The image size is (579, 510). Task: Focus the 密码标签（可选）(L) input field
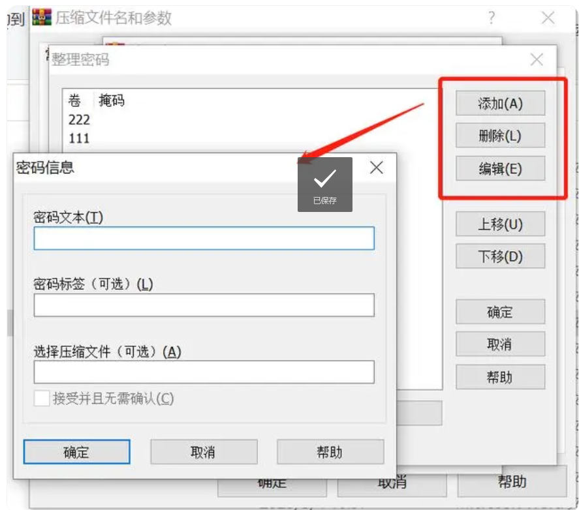tap(204, 305)
